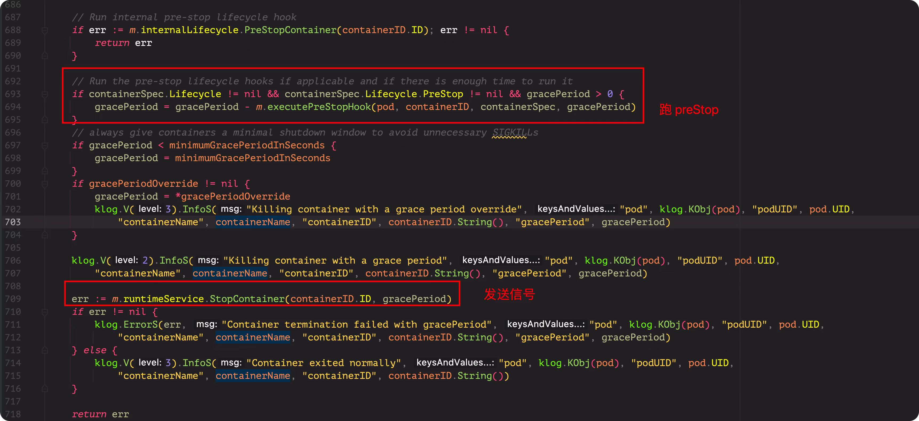Click the StopContainer method call
919x421 pixels.
point(247,299)
